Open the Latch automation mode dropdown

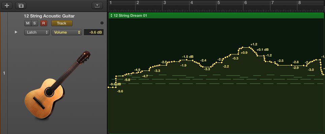point(37,32)
